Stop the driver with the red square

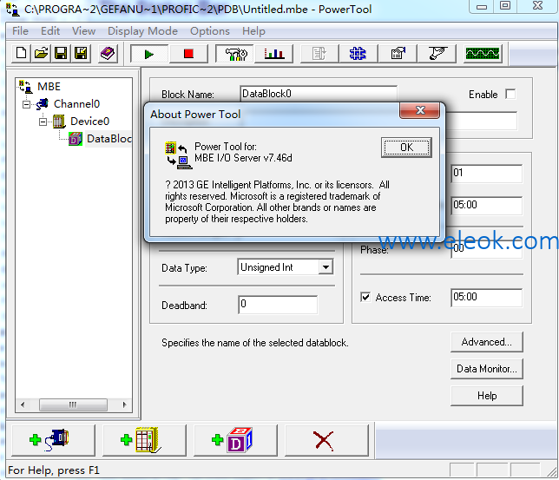coord(188,54)
